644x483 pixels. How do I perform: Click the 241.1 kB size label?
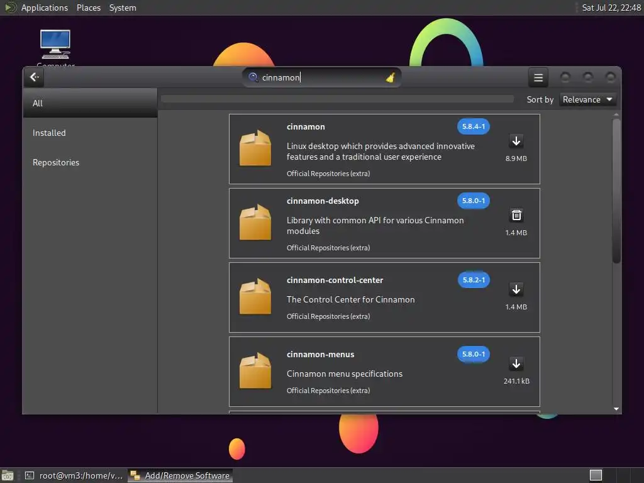(516, 381)
